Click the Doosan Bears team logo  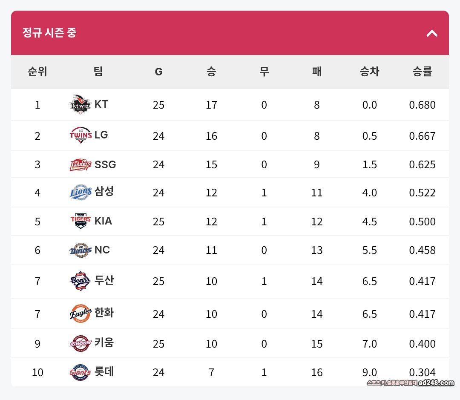(80, 281)
